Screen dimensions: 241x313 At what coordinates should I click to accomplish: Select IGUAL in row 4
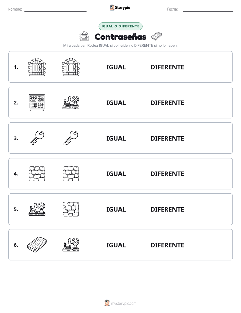pos(116,174)
